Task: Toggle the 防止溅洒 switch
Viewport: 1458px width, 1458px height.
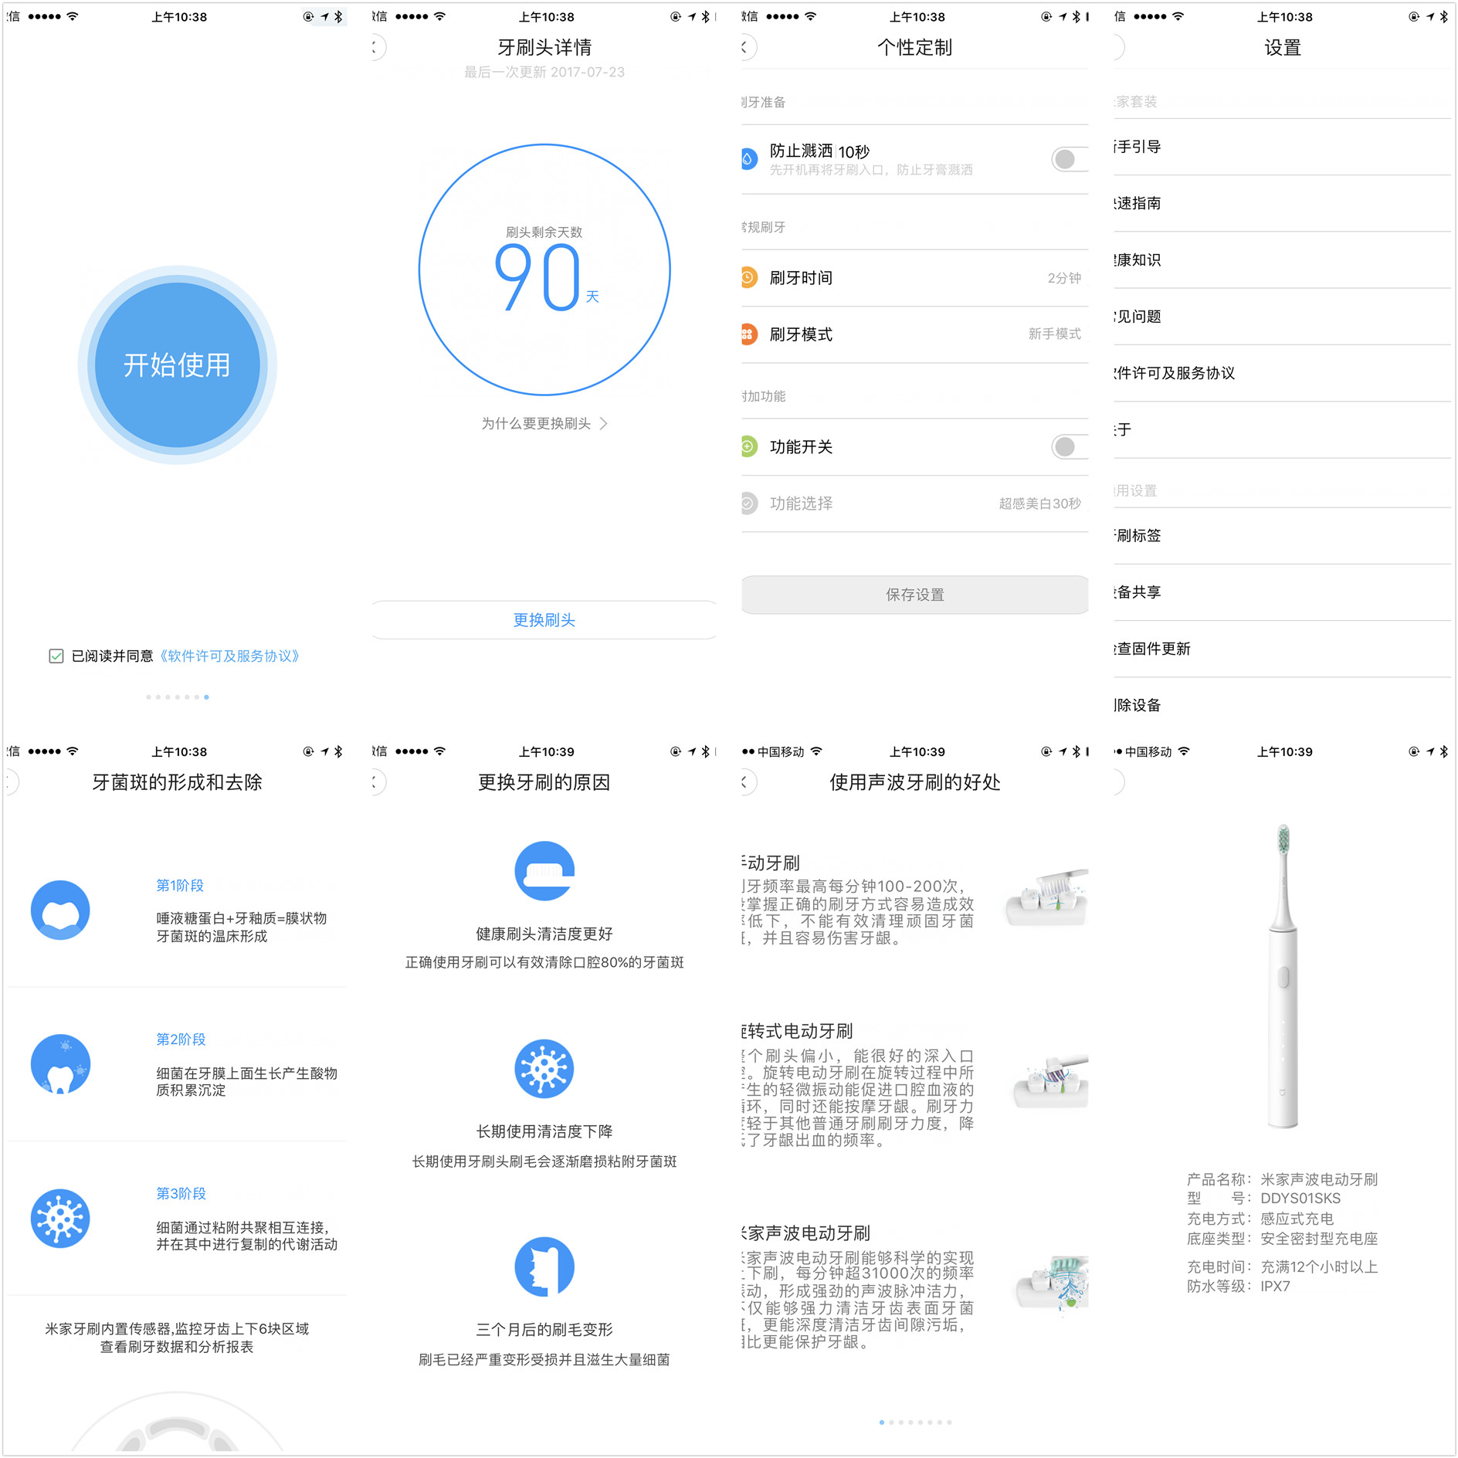Action: tap(1068, 159)
